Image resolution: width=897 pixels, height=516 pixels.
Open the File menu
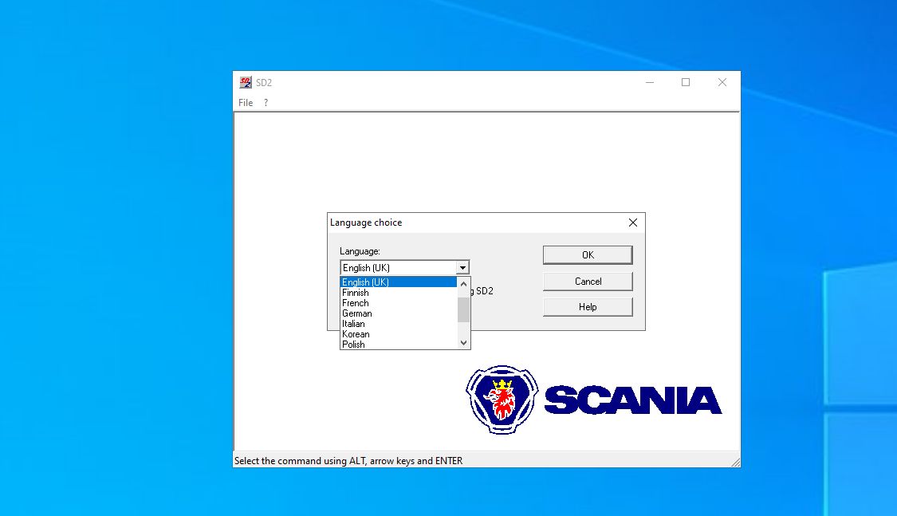point(245,102)
